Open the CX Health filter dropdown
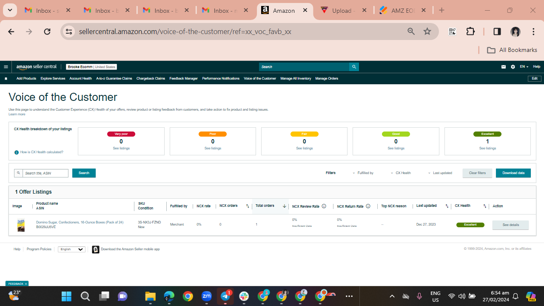Screen dimensions: 544x306 [x=401, y=173]
